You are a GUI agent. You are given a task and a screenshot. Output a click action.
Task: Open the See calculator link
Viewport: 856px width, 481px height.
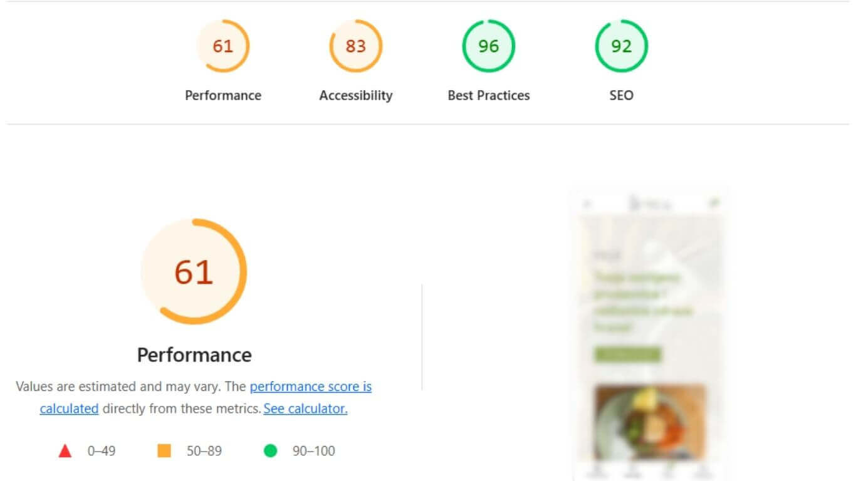(x=305, y=408)
